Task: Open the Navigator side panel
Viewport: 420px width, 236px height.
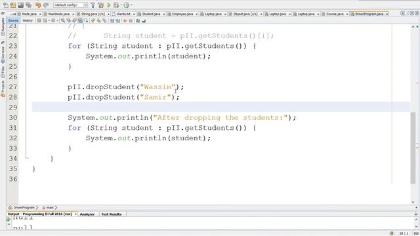Action: coord(3,26)
